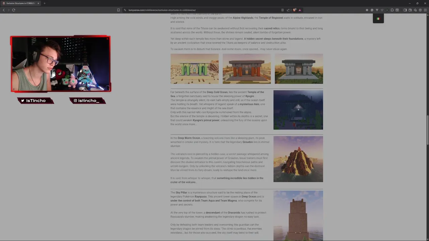Open the Sky Pillar tower image
This screenshot has width=429, height=241.
298,216
